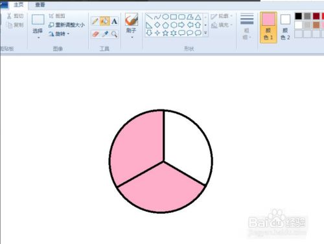The width and height of the screenshot is (324, 244).
Task: Open the Rotate (旋转) dropdown
Action: pos(68,34)
